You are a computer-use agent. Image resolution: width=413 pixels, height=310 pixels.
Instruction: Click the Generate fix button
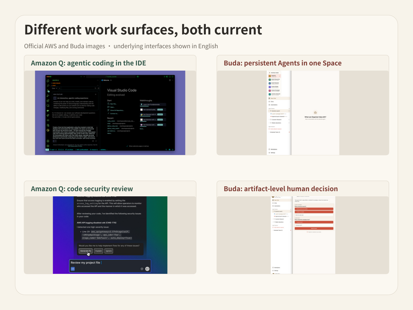pyautogui.click(x=86, y=251)
